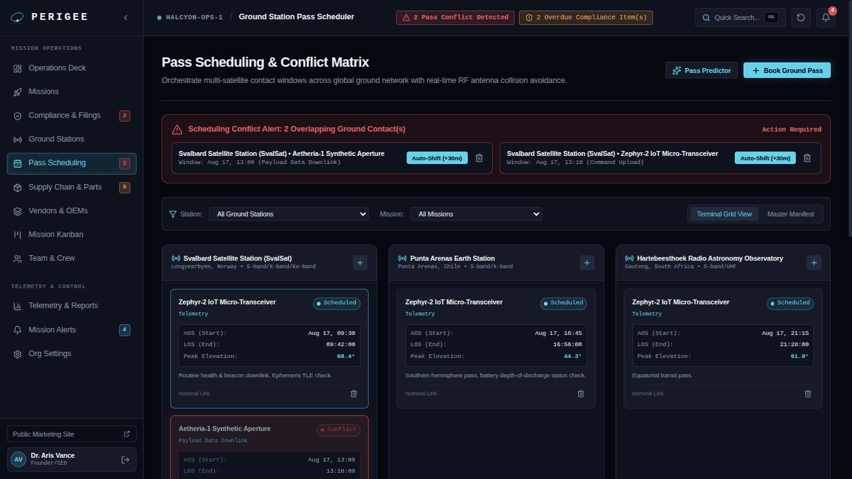Add a pass to Hartebeesthoek Observatory
The image size is (852, 479).
pyautogui.click(x=813, y=263)
